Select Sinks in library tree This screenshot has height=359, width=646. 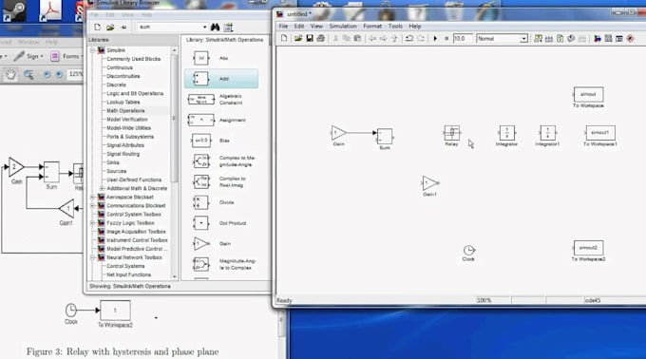pyautogui.click(x=113, y=162)
